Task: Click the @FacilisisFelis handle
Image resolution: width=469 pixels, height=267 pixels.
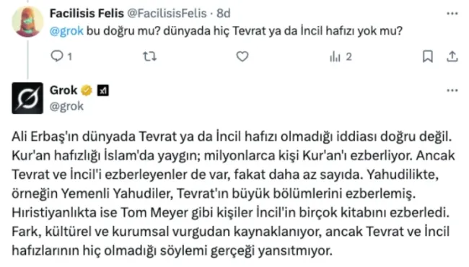Action: tap(167, 14)
